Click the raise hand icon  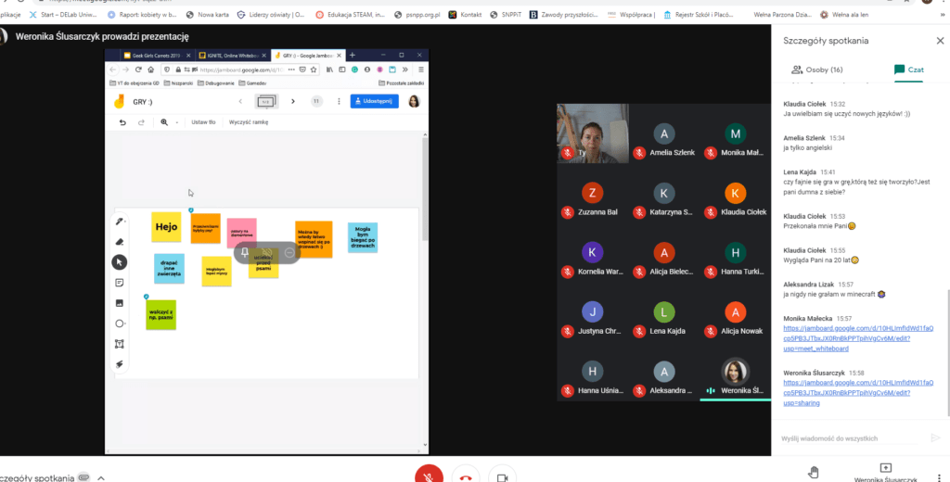[x=813, y=473]
